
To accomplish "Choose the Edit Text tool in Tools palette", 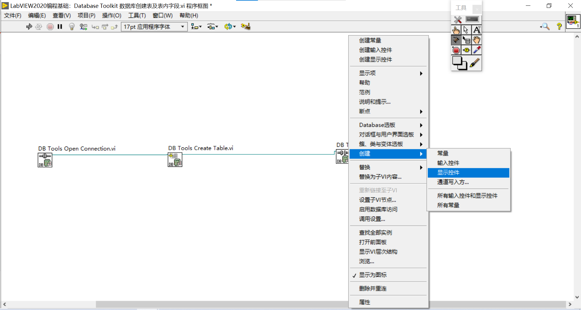I will point(477,30).
